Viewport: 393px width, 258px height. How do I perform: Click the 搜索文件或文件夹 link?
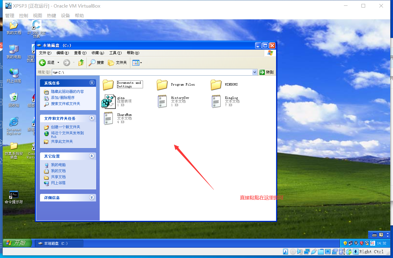point(65,104)
